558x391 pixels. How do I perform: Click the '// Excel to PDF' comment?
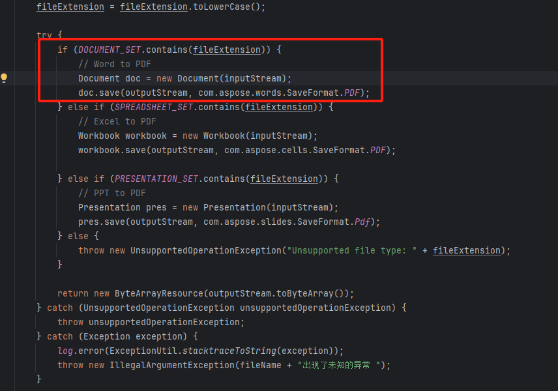(117, 121)
